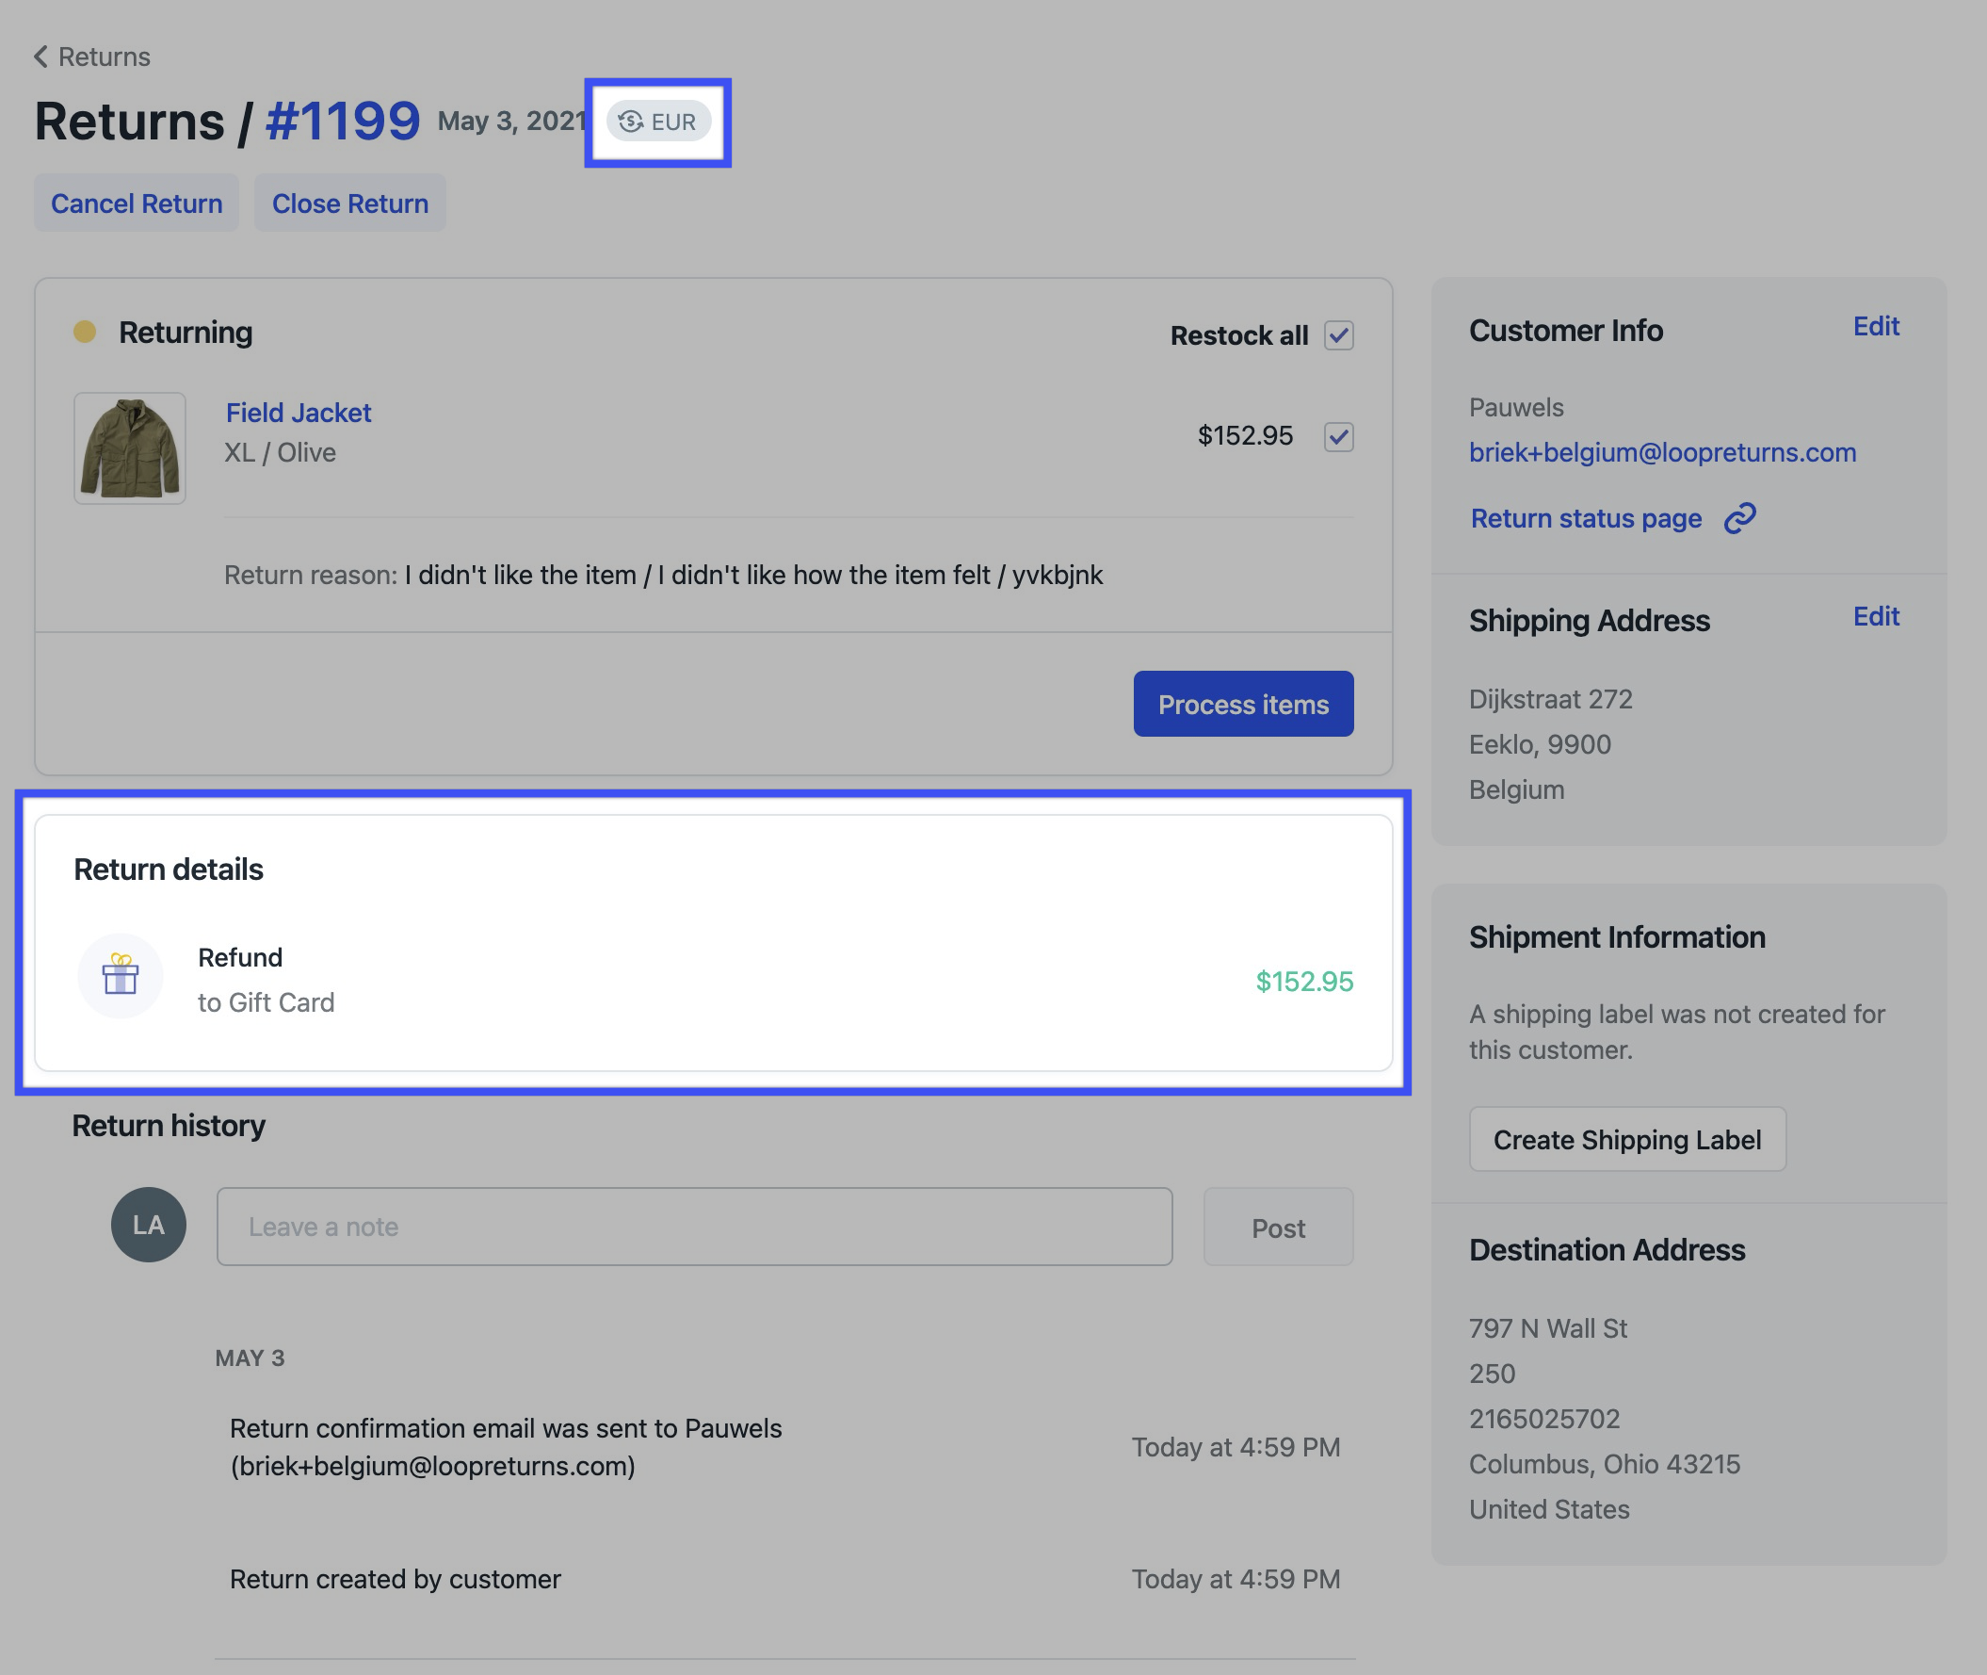Click the LA user avatar
1987x1675 pixels.
148,1225
